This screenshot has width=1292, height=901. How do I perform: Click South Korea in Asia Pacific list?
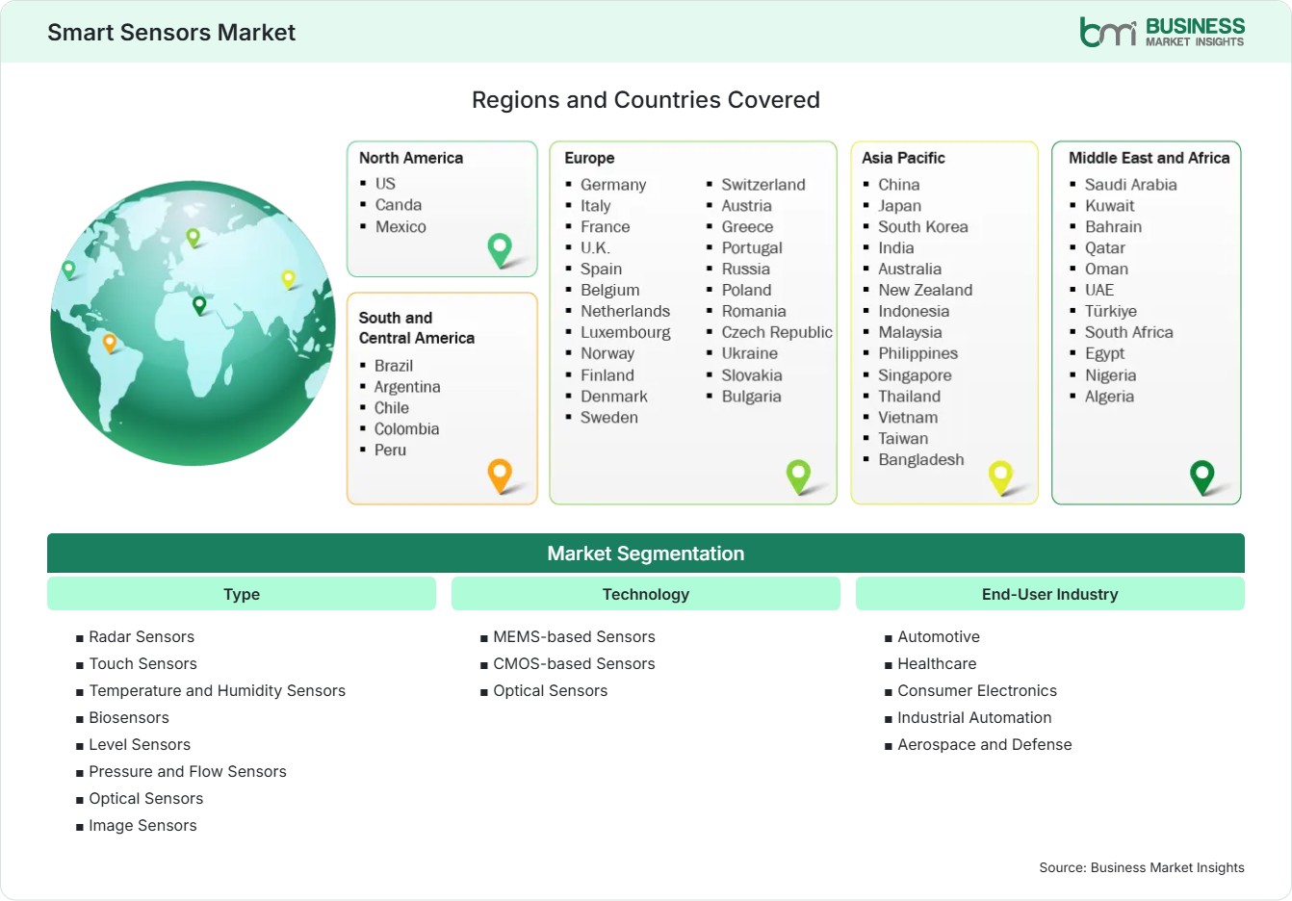click(923, 227)
